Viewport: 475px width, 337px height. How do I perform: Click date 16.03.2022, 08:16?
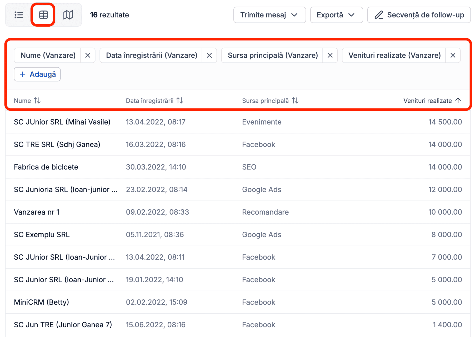point(156,145)
